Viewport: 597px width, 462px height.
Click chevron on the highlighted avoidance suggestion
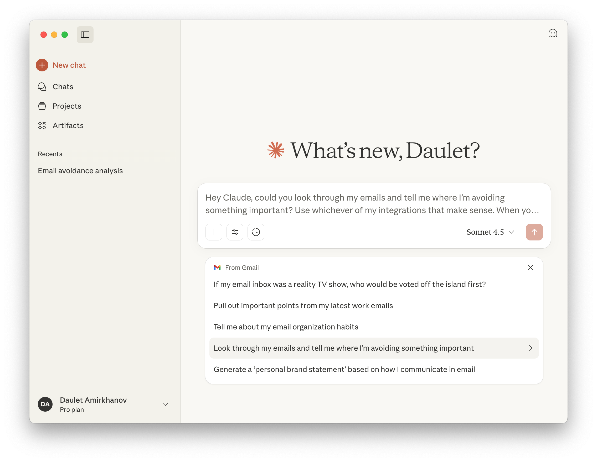coord(531,348)
